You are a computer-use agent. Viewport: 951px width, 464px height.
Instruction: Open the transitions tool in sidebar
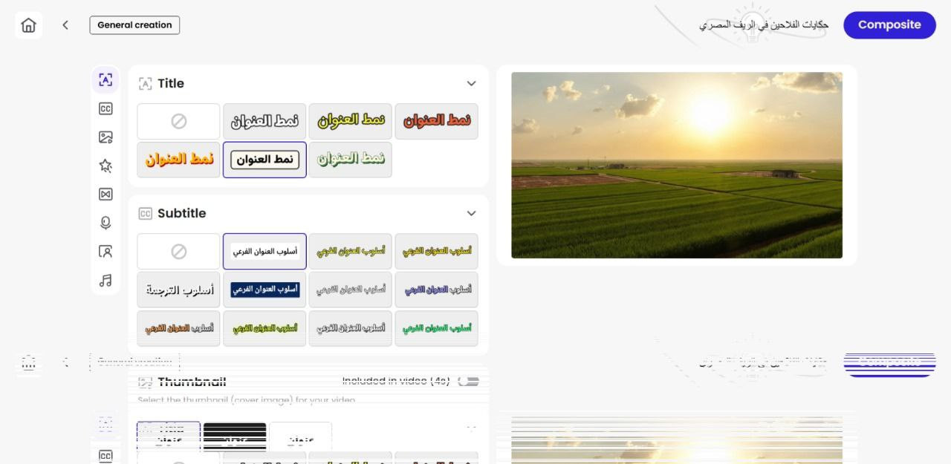pos(106,195)
